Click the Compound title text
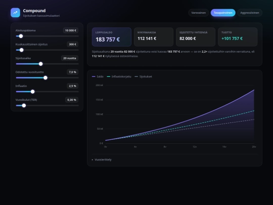Viewport: 273px width, 205px height. (34, 11)
